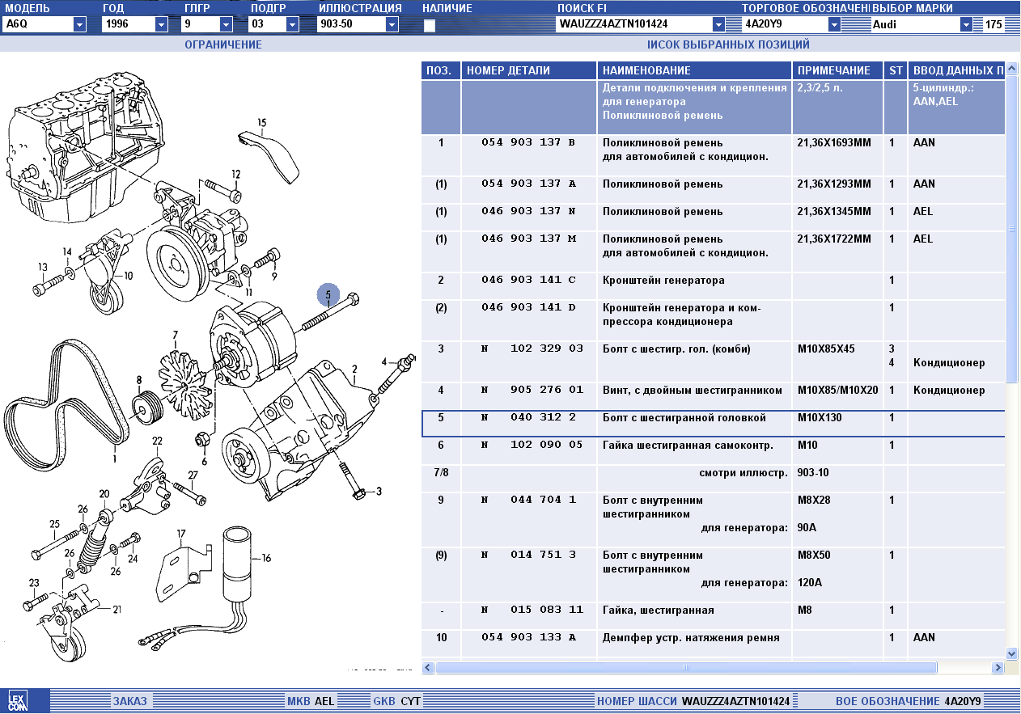
Task: Select the СПИСОК ВЫБРАННЫХ ПОЗИЦИЙ tab
Action: [728, 44]
